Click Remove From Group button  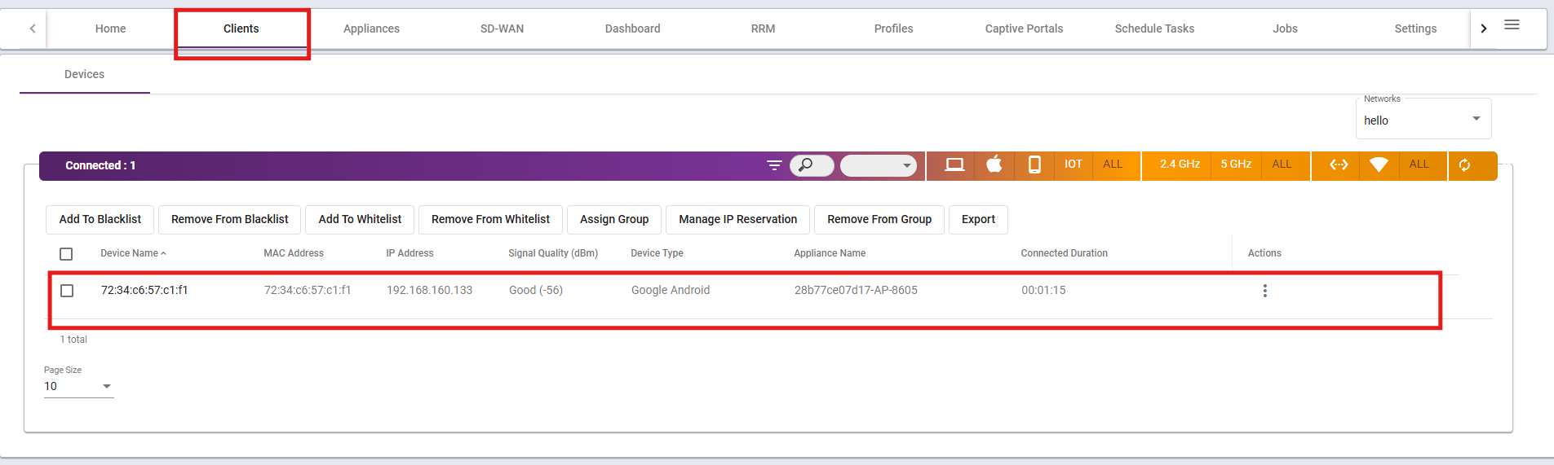click(x=879, y=220)
